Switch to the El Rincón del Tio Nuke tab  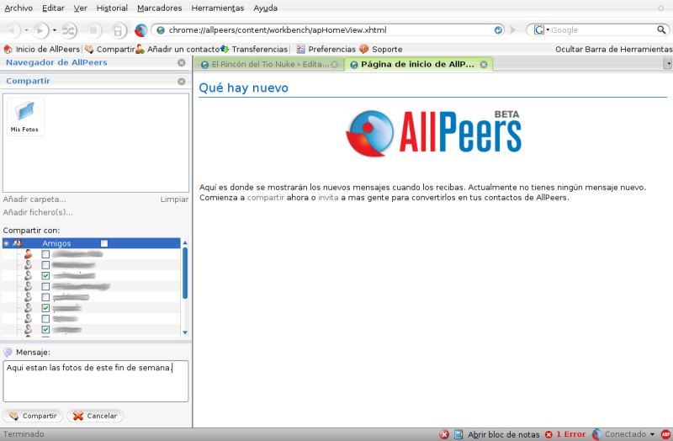269,65
